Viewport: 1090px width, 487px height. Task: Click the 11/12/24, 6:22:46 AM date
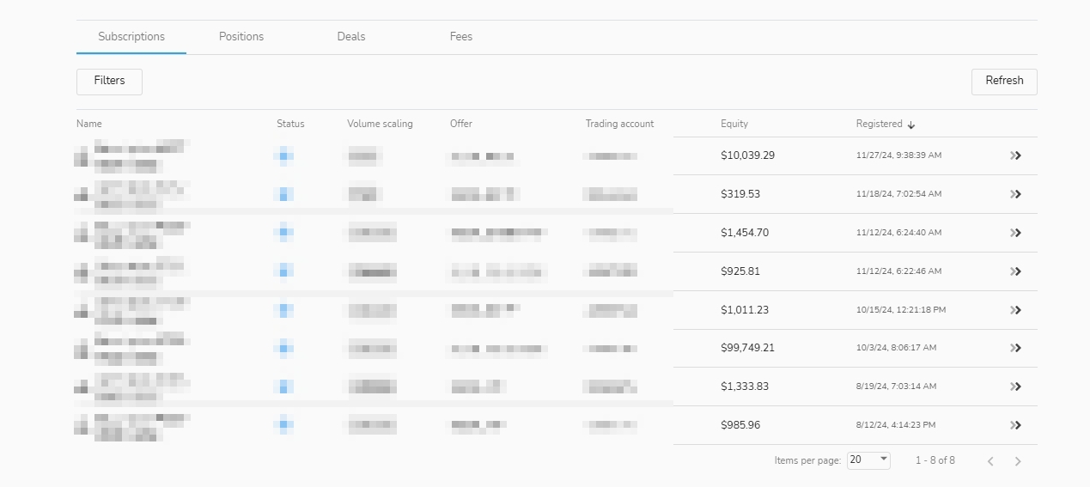tap(899, 271)
